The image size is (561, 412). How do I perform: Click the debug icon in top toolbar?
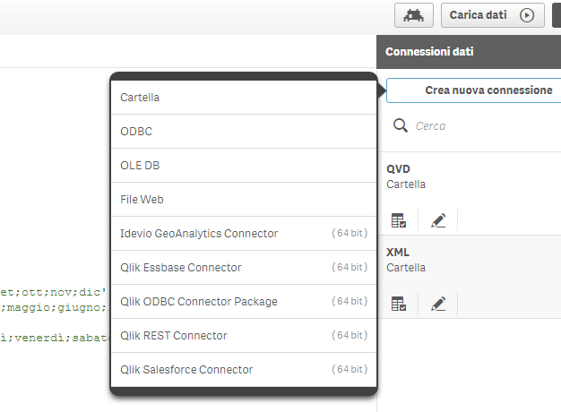coord(414,15)
